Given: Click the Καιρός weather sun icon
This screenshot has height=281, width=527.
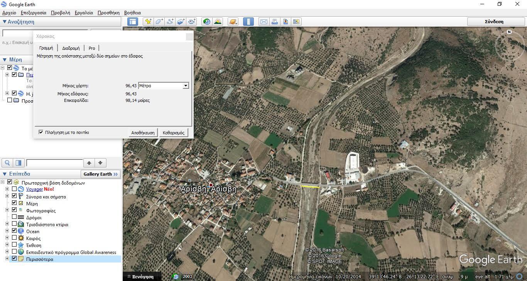Looking at the screenshot, I should 21,238.
